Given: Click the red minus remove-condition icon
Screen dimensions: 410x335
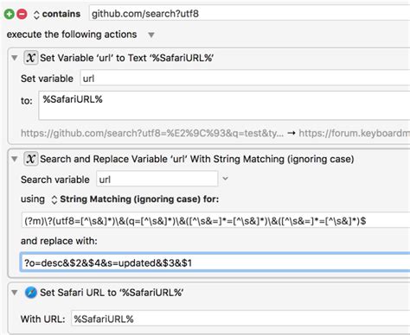Looking at the screenshot, I should click(x=22, y=14).
